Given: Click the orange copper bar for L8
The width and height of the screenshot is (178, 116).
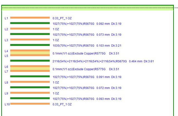Looking at the screenshot, I should coord(30,82).
